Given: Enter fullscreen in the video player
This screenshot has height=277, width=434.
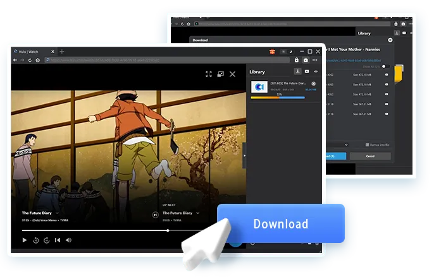Looking at the screenshot, I should [x=209, y=74].
